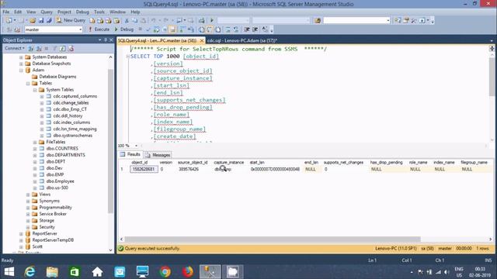
Task: Expand the dbo.Employee table node
Action: [35, 181]
